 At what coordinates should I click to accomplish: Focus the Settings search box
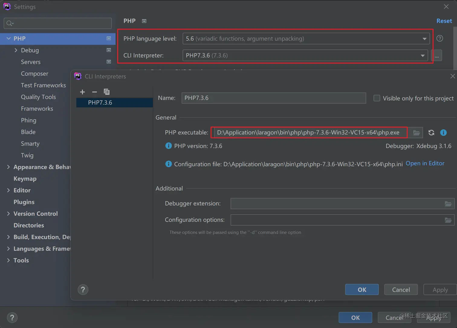click(58, 23)
